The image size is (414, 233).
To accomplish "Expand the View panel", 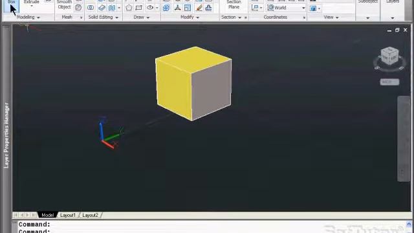I will [x=331, y=17].
